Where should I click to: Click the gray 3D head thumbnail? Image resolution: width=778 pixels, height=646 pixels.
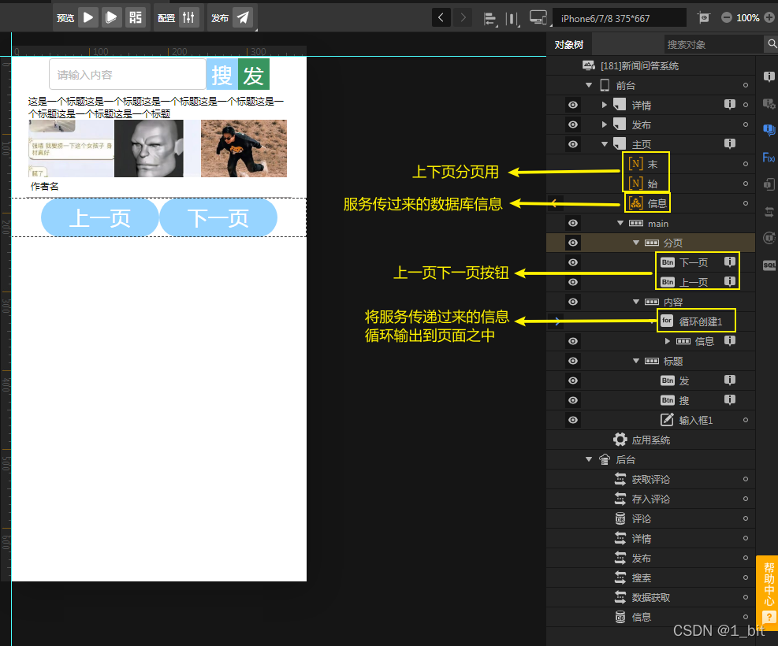pyautogui.click(x=149, y=148)
